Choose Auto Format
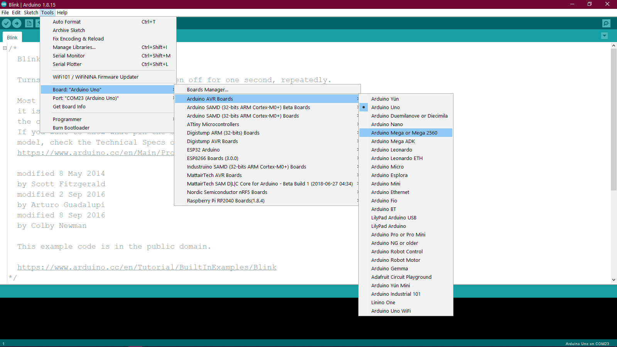 pos(108,22)
